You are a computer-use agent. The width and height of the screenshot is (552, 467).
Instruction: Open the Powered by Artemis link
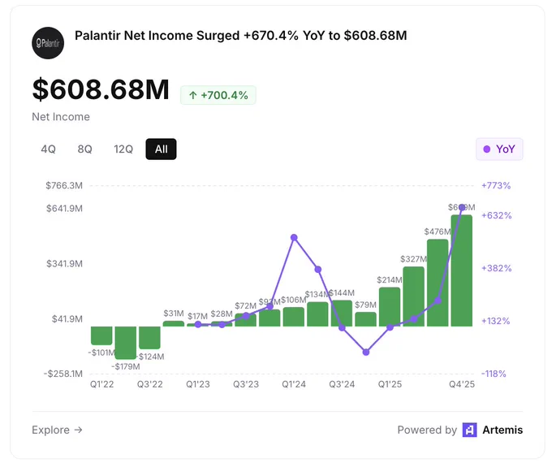pos(459,430)
